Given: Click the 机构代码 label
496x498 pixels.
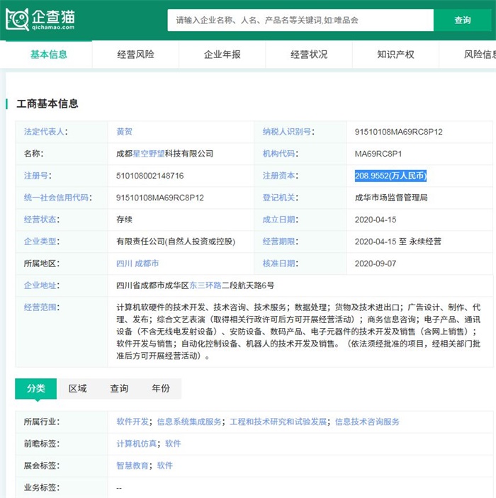Looking at the screenshot, I should coord(278,154).
